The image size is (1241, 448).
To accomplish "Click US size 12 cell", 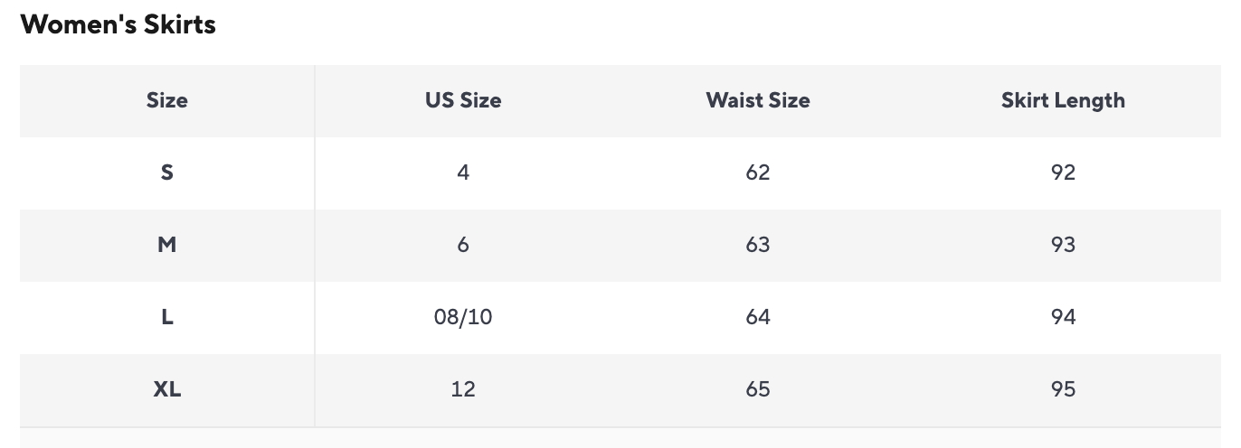I will click(463, 389).
